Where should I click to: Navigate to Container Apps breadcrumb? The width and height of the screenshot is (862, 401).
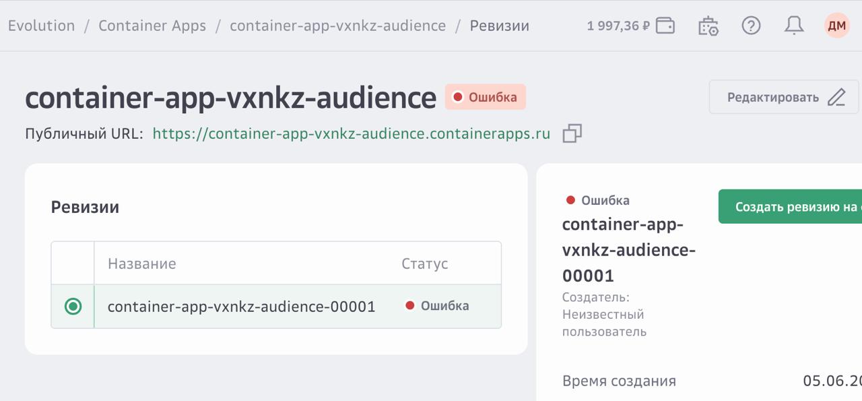(x=152, y=26)
